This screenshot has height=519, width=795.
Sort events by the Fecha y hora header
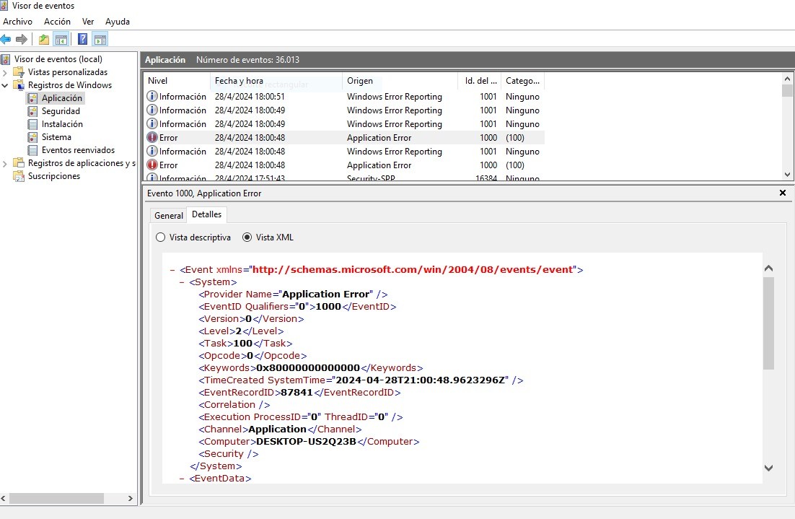coord(276,81)
